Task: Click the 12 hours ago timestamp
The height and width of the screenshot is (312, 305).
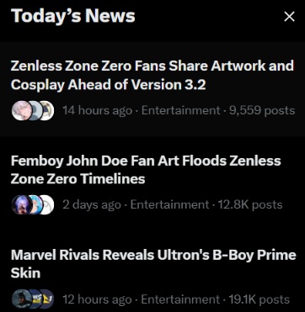Action: (x=97, y=299)
